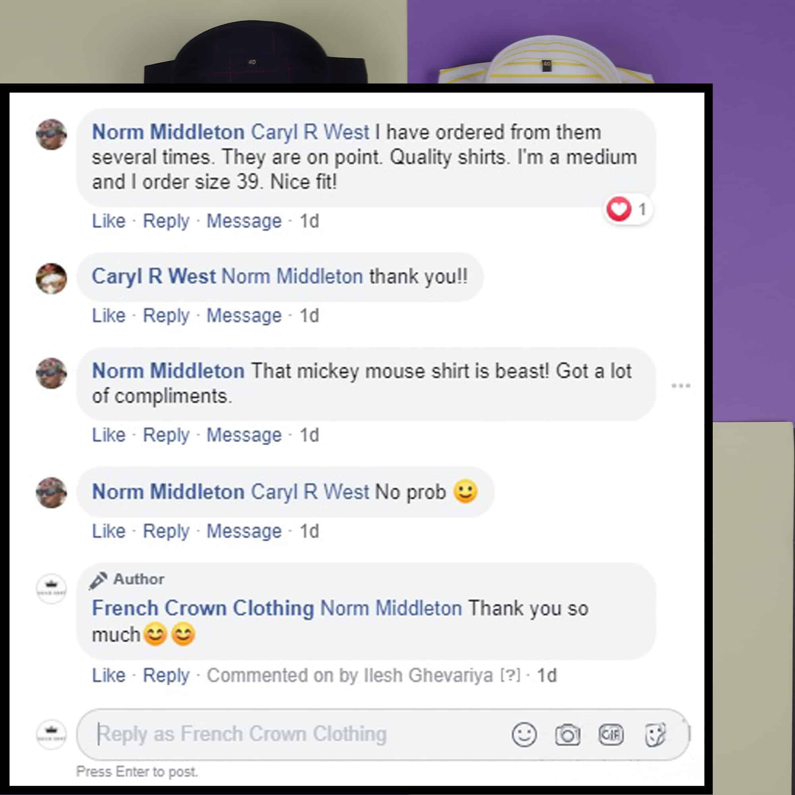Like the 'No prob' comment

pyautogui.click(x=109, y=531)
